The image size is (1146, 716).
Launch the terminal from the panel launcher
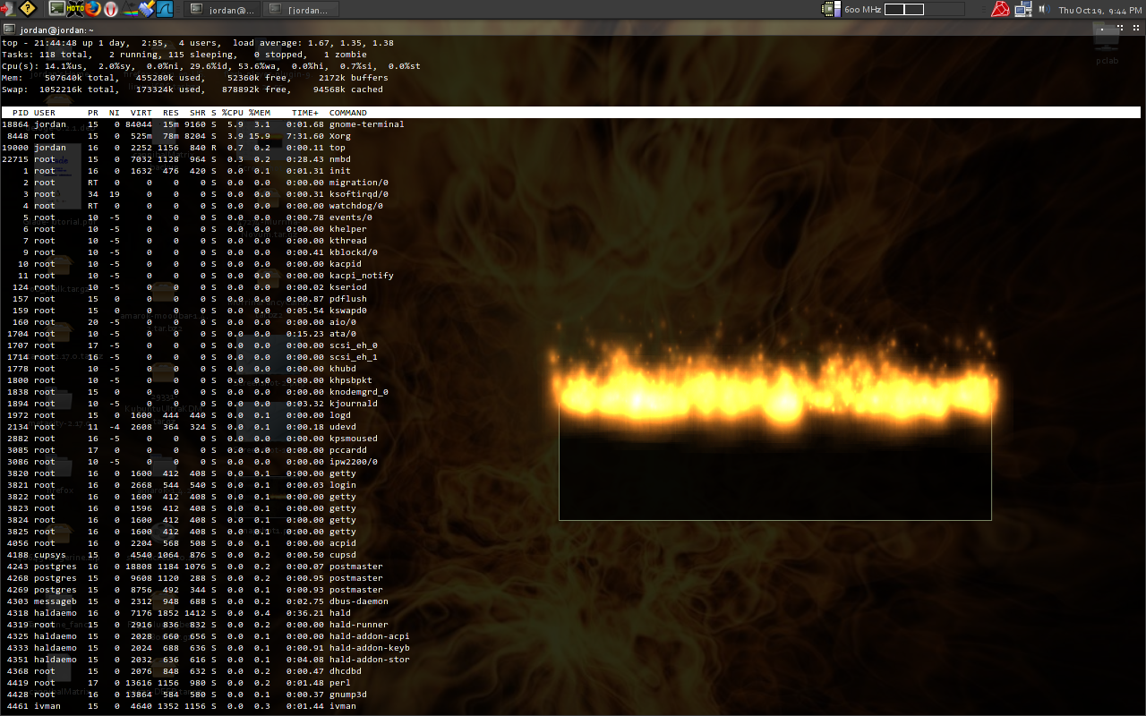point(57,9)
